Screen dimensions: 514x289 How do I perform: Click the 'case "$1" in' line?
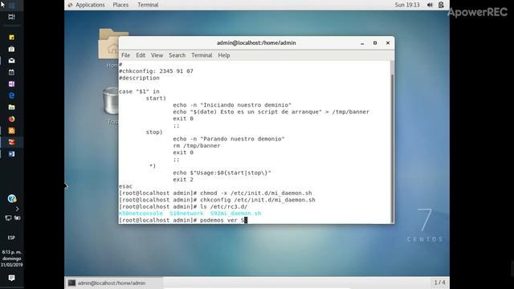tap(139, 92)
